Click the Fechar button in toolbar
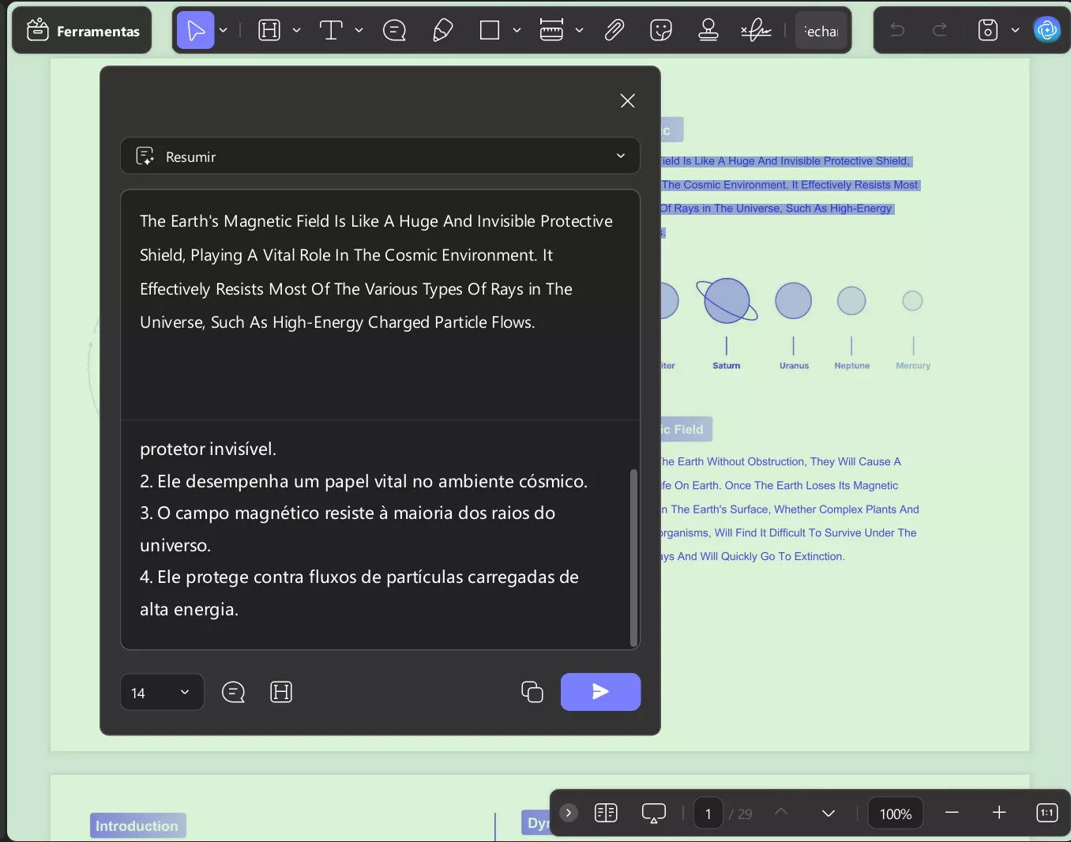 click(x=821, y=31)
